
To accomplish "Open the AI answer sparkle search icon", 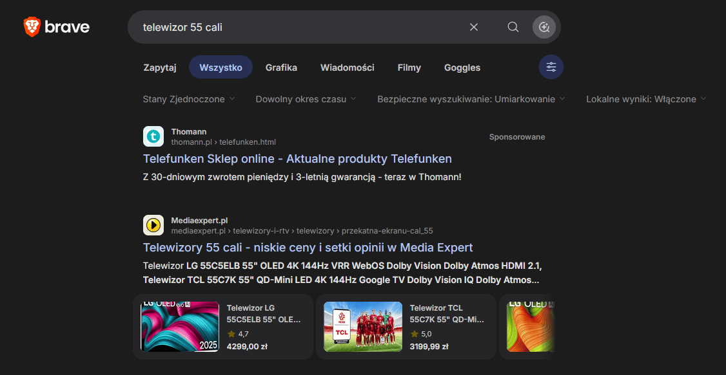I will pyautogui.click(x=544, y=27).
